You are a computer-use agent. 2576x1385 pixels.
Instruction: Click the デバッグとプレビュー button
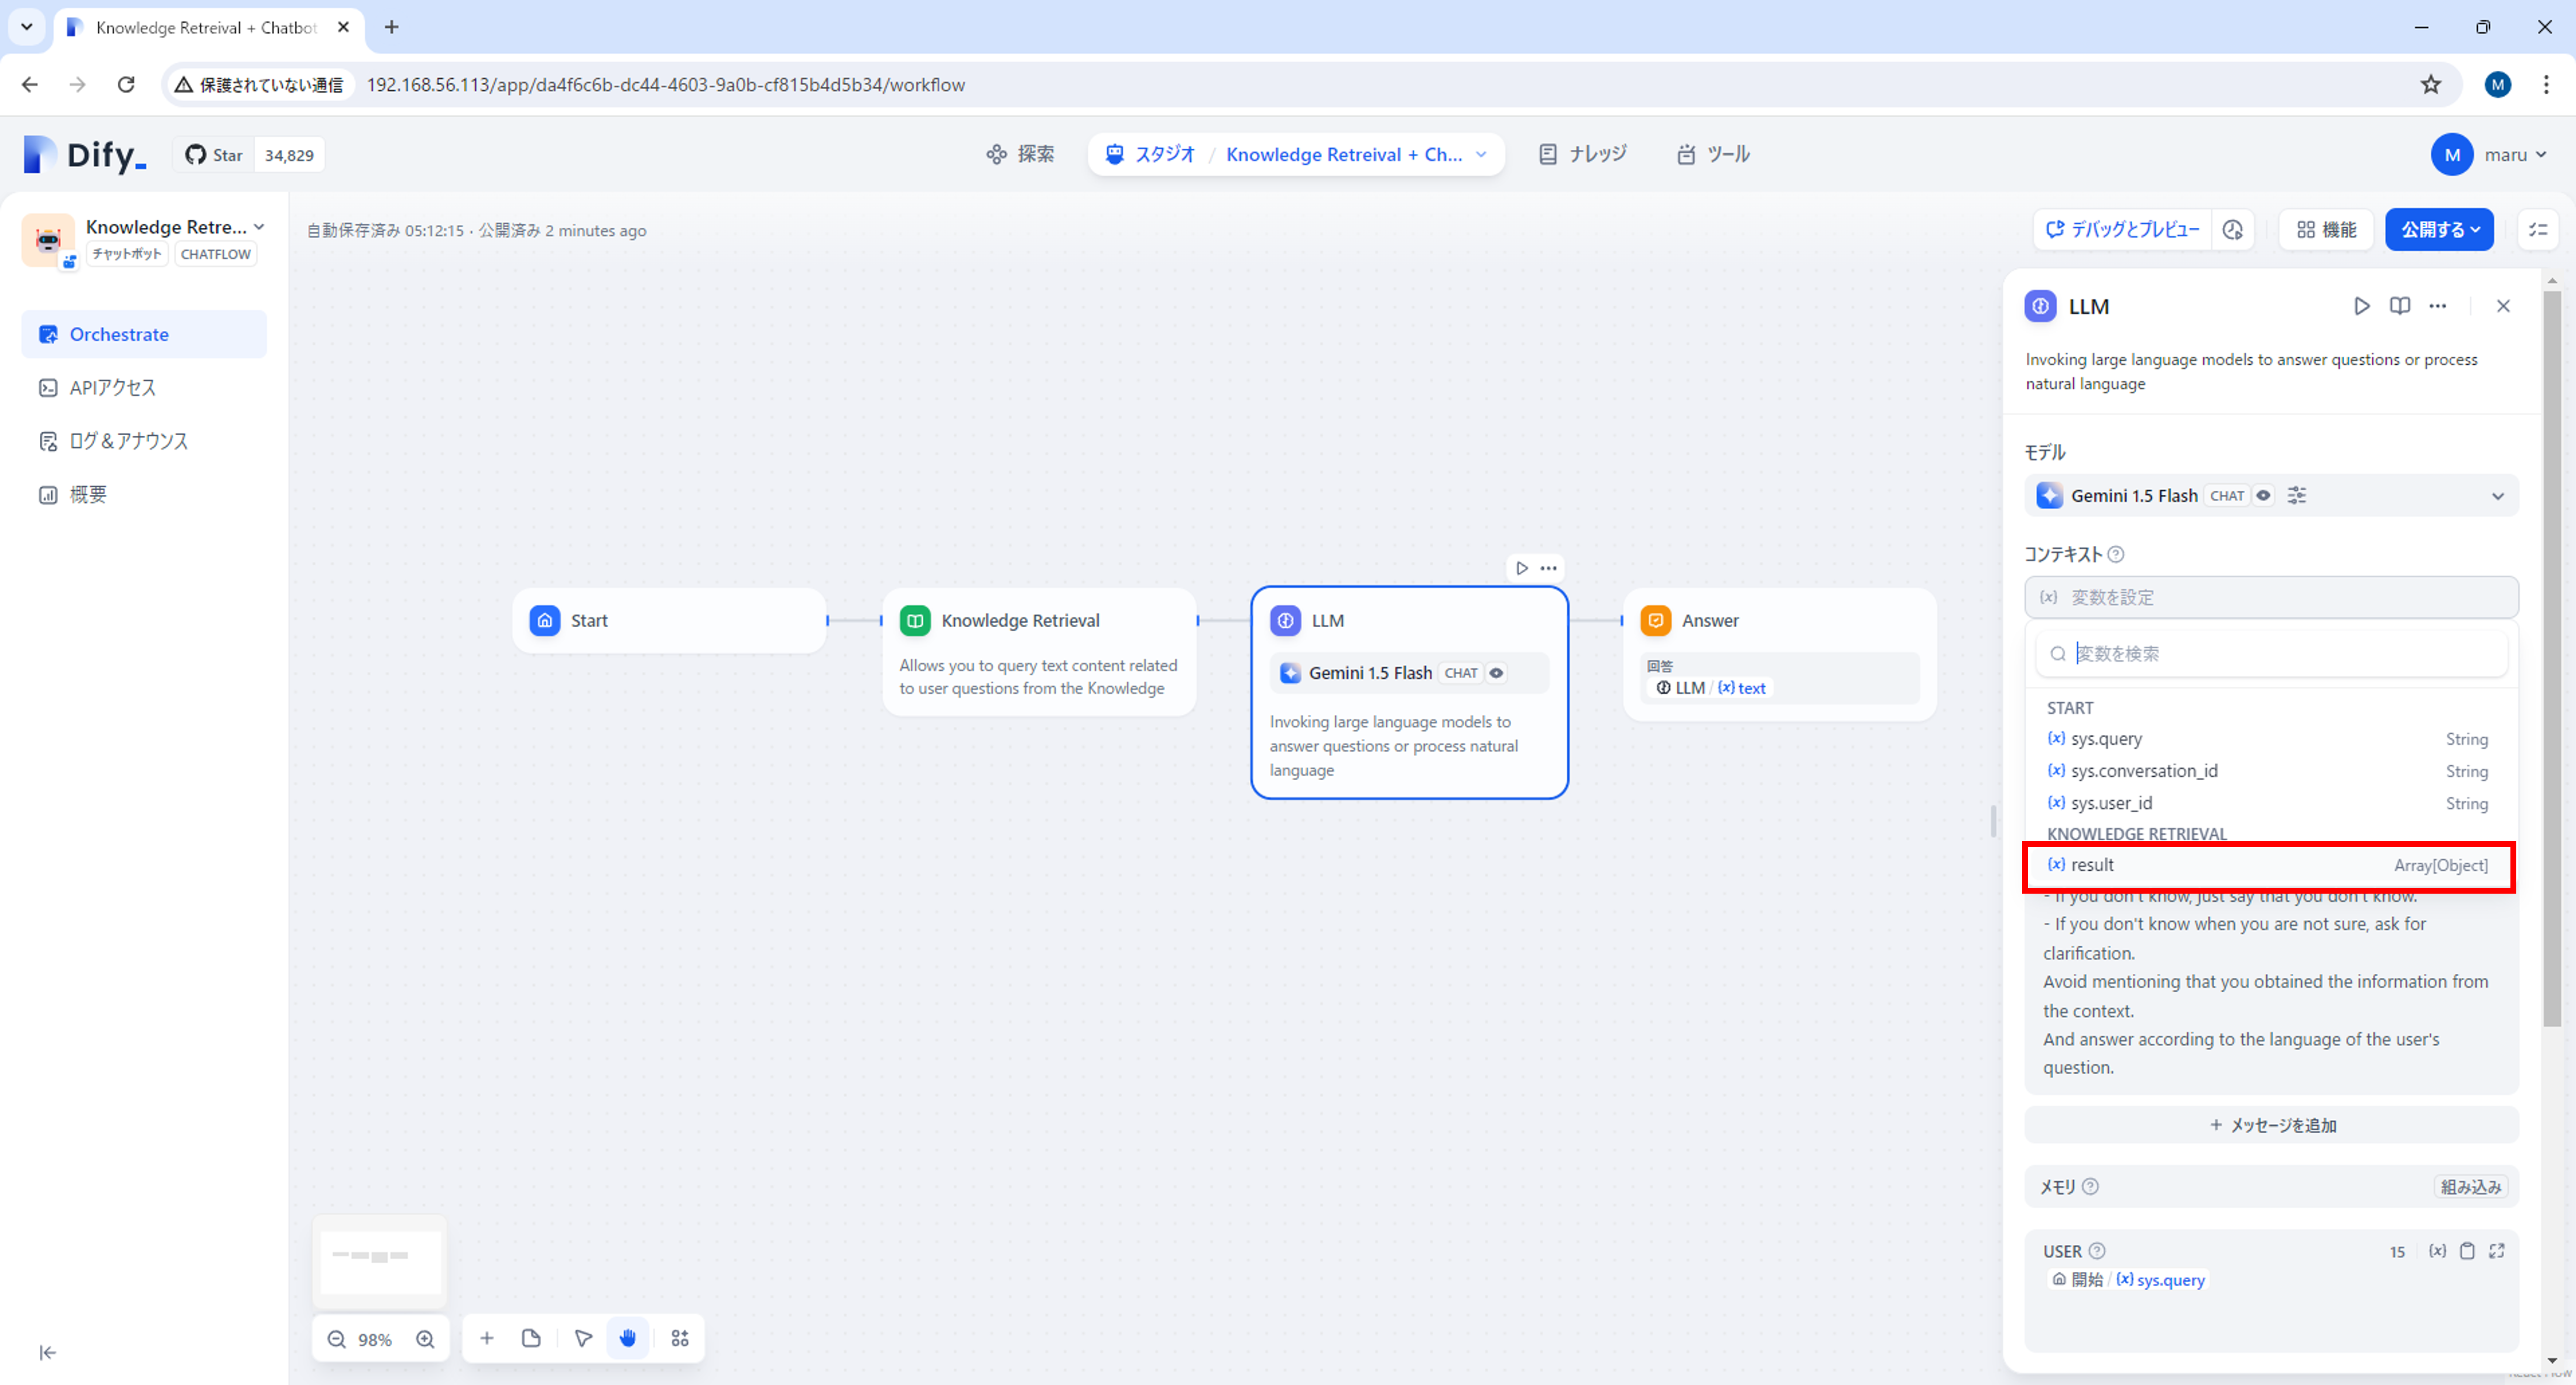[2122, 230]
